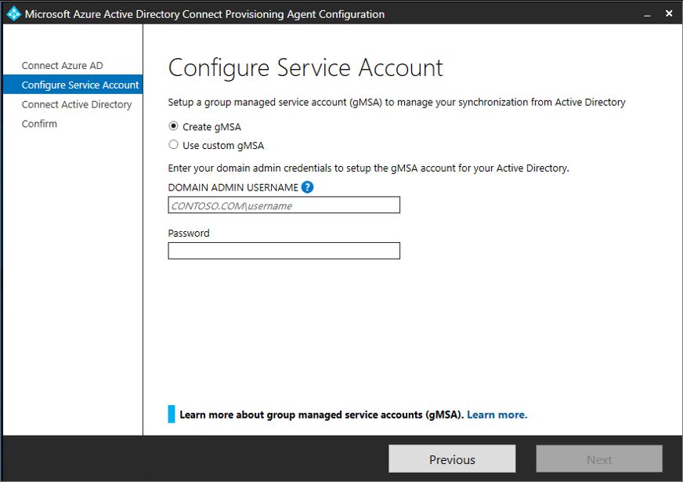683x482 pixels.
Task: Click the Azure AD logo in title bar
Action: tap(13, 13)
